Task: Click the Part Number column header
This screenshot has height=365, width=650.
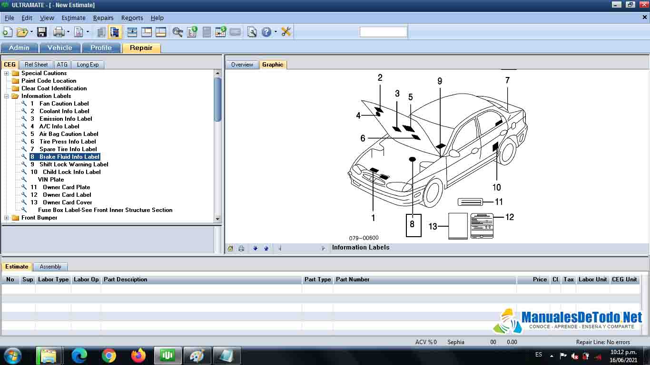Action: pyautogui.click(x=425, y=279)
